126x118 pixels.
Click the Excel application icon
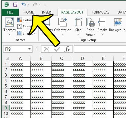click(7, 5)
